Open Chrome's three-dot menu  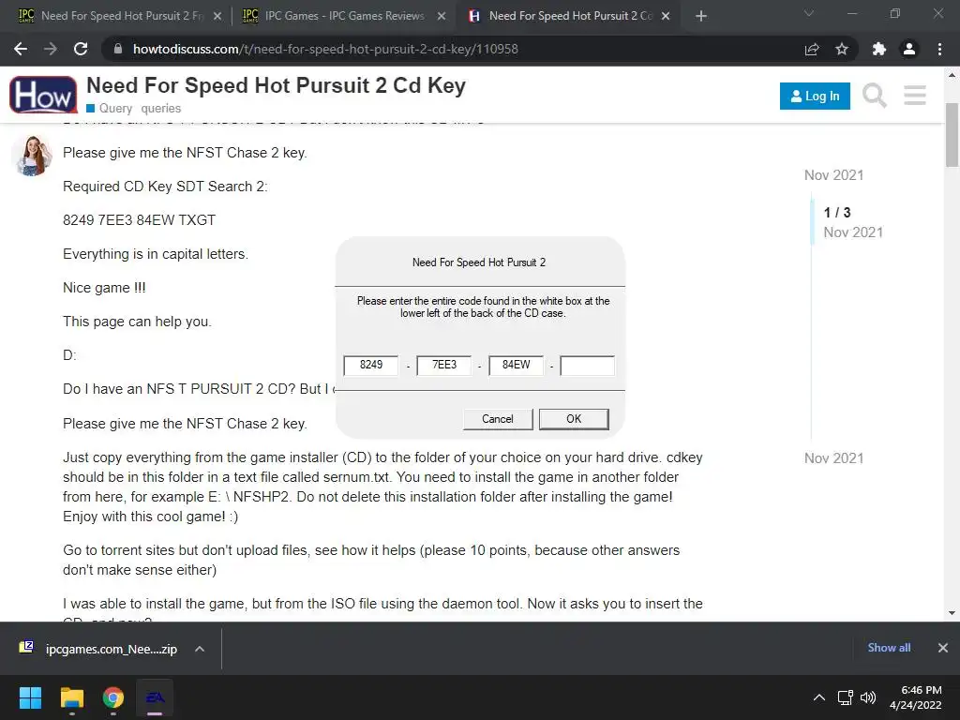click(x=939, y=49)
